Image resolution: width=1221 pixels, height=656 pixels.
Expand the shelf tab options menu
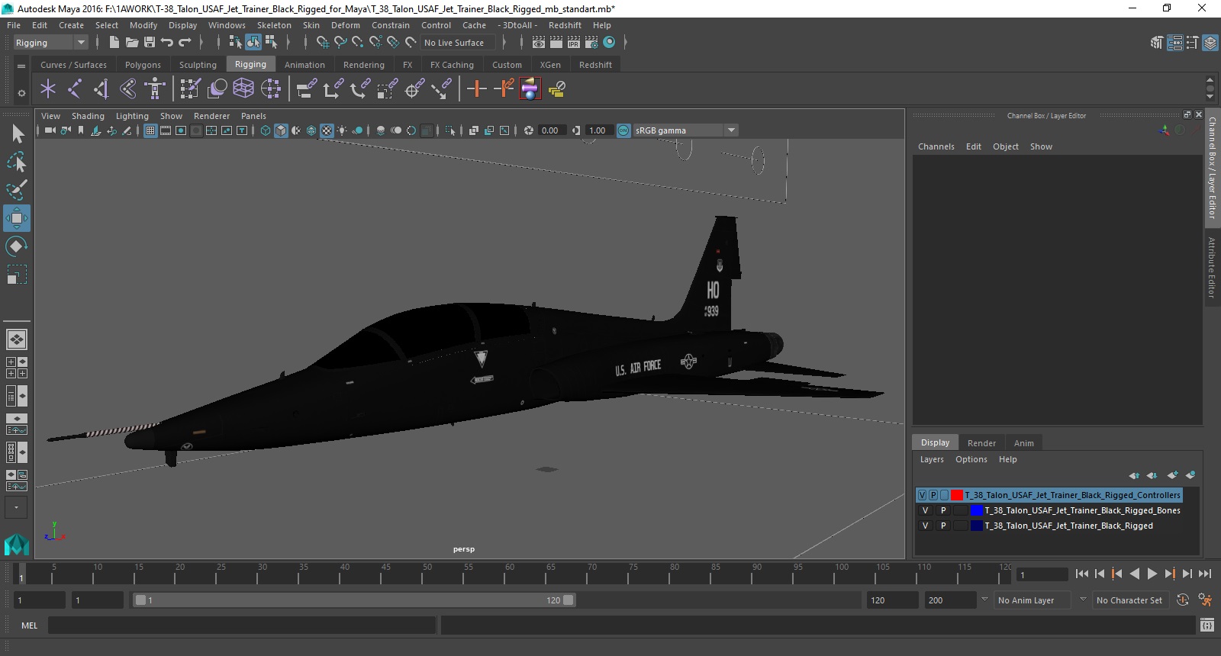click(x=21, y=93)
